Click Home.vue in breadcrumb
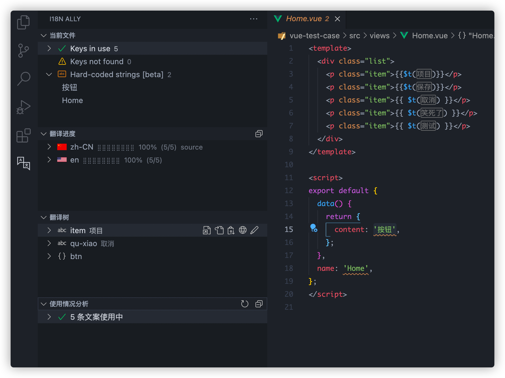Viewport: 505px width, 378px height. tap(430, 36)
